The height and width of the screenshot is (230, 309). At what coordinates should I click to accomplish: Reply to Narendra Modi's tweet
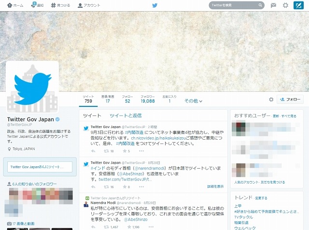[x=93, y=227]
